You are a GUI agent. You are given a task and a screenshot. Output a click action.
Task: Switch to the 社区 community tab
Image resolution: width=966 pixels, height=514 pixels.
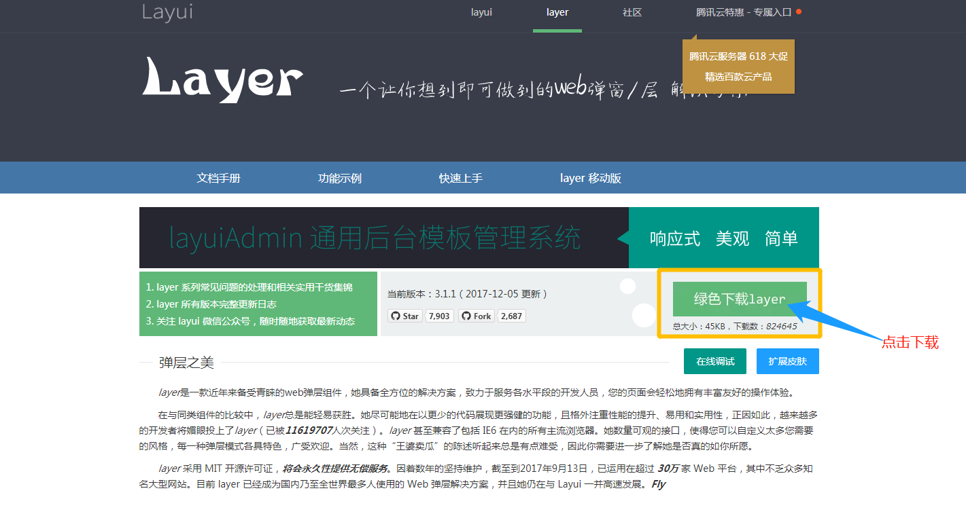(632, 12)
